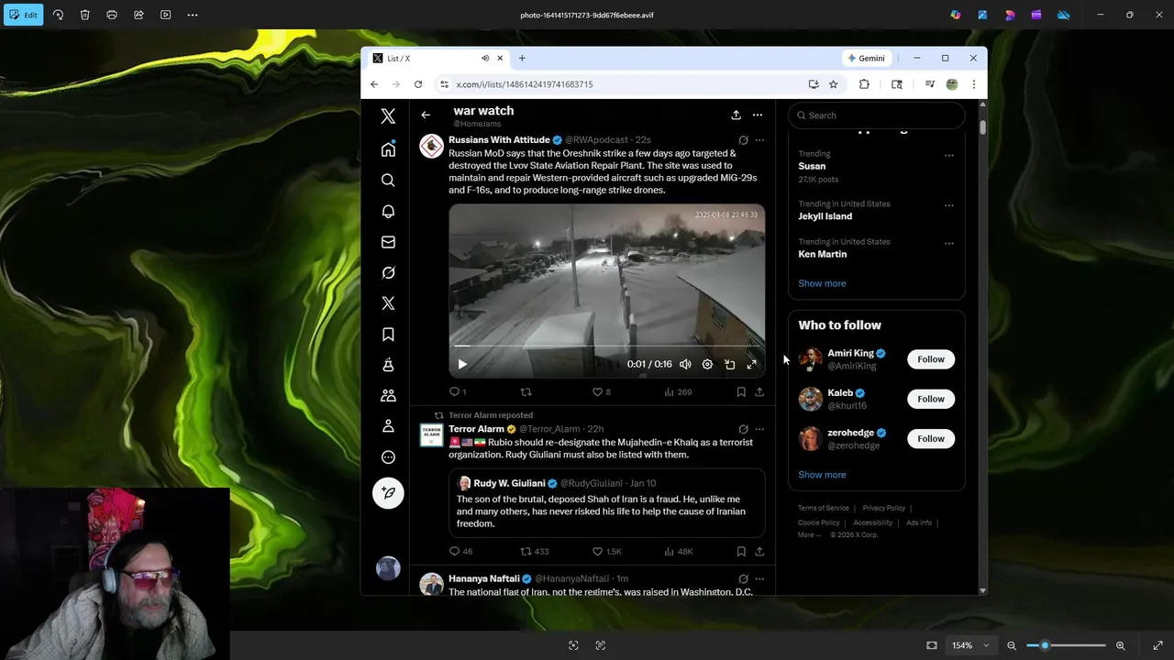
Task: Open Photos 'See more' ellipsis menu
Action: point(193,15)
